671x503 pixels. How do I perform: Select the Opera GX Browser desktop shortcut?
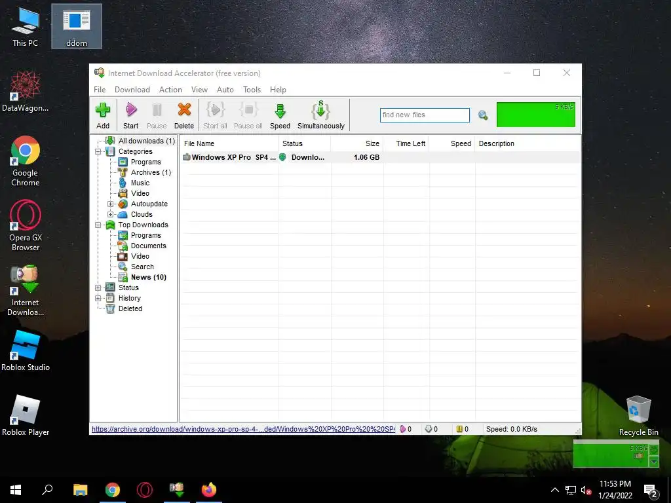tap(26, 226)
